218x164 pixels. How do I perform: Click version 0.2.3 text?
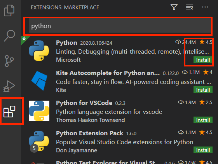point(120,103)
